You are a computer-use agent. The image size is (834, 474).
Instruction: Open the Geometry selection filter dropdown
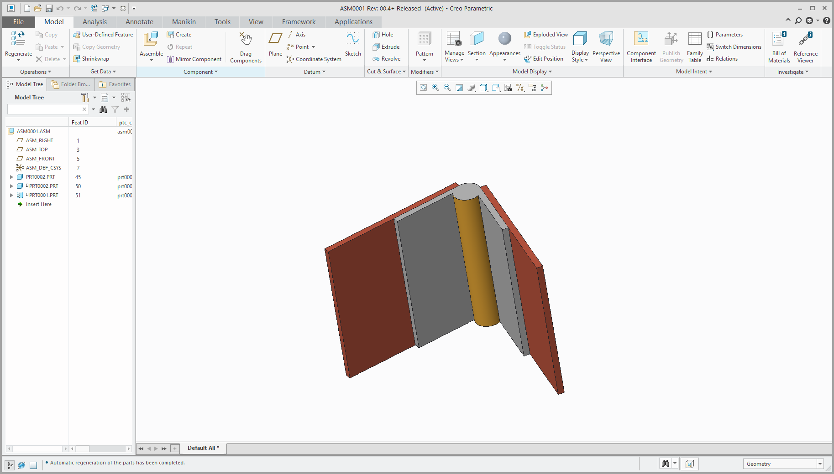pos(820,464)
